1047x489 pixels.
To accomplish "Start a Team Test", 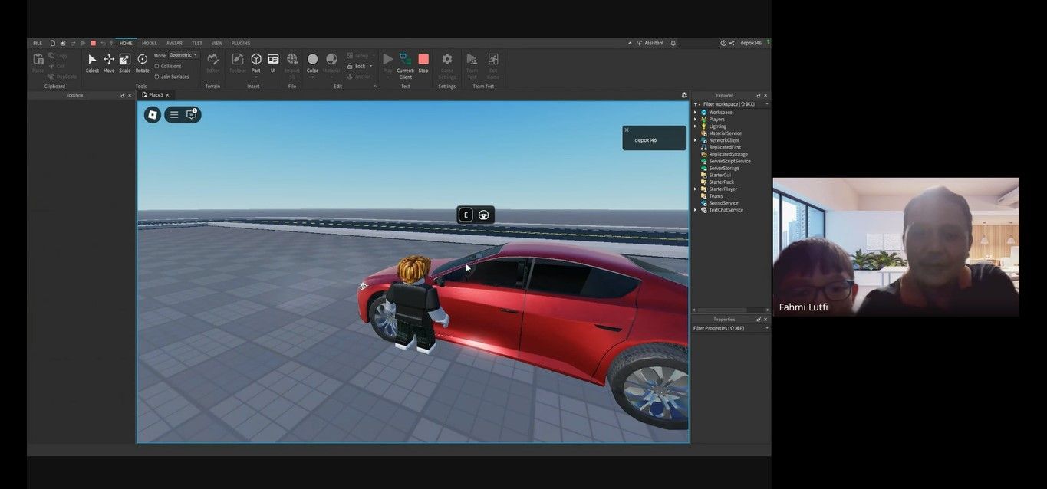I will pyautogui.click(x=472, y=64).
